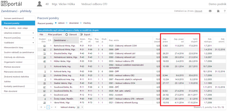This screenshot has height=111, width=227.
Task: Open Plánovaná dovolená in sidebar
Action: click(18, 72)
